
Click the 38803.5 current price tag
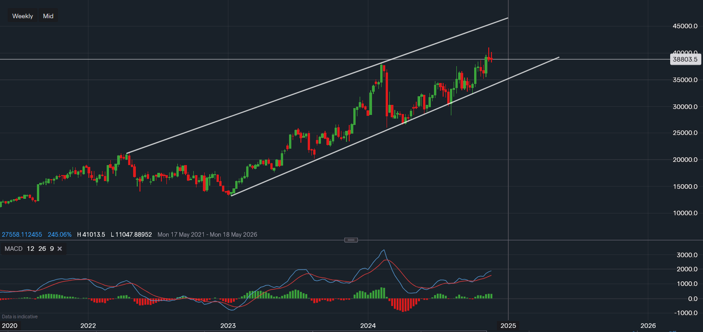click(685, 59)
